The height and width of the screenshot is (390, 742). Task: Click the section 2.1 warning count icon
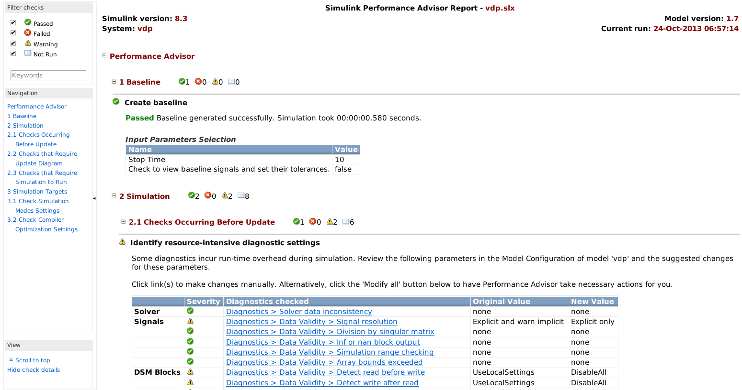click(x=330, y=221)
